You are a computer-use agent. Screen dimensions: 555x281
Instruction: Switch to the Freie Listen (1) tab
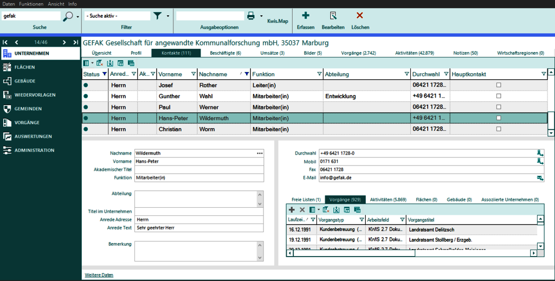coord(306,200)
